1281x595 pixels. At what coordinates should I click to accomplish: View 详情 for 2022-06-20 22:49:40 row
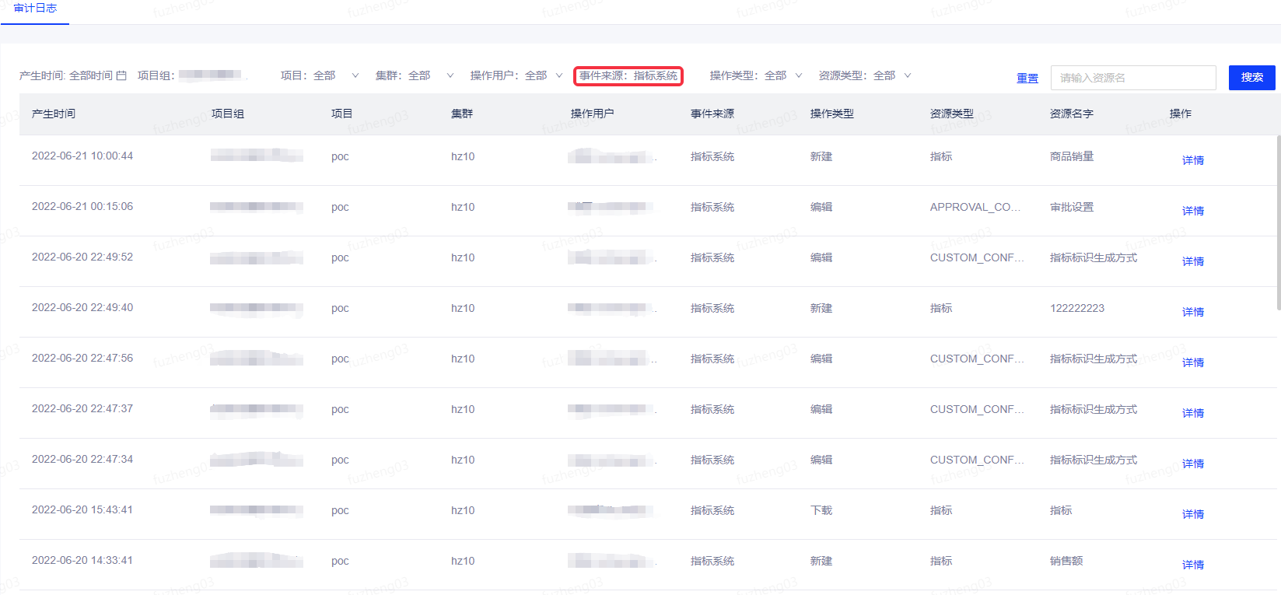point(1193,312)
